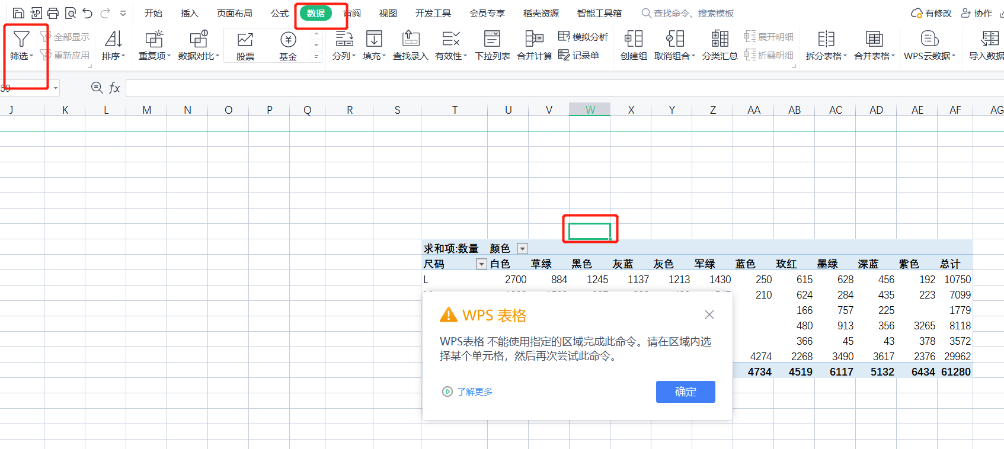Select the 股票 stock data icon
Screen dimensions: 1004x449
[245, 40]
